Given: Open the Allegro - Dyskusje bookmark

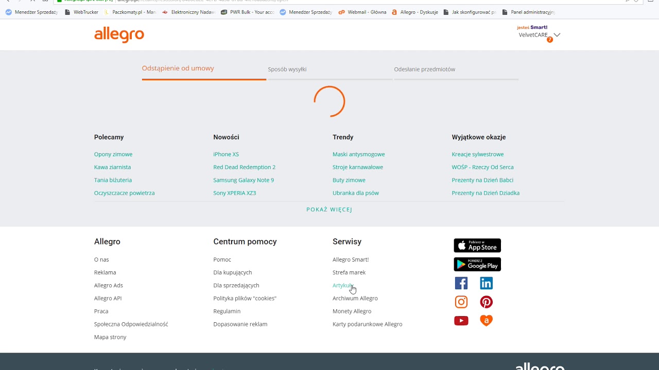Looking at the screenshot, I should pos(415,12).
